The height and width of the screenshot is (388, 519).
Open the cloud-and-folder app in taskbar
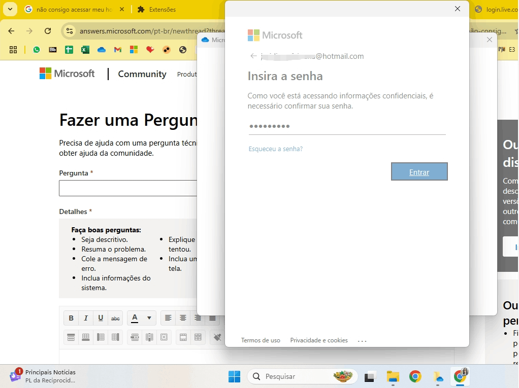click(x=438, y=377)
